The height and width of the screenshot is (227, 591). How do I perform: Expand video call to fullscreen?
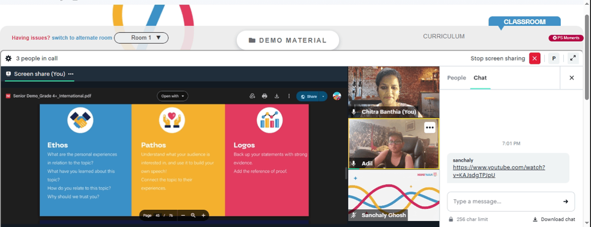tap(573, 58)
